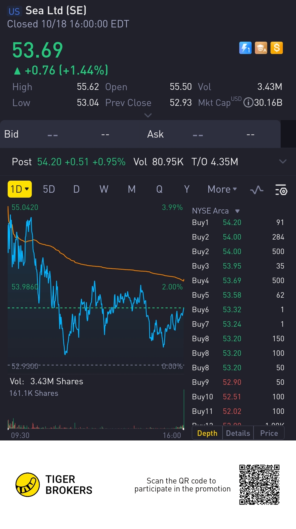
Task: Tap the price change +0.76 (+1.44%)
Action: (x=61, y=70)
